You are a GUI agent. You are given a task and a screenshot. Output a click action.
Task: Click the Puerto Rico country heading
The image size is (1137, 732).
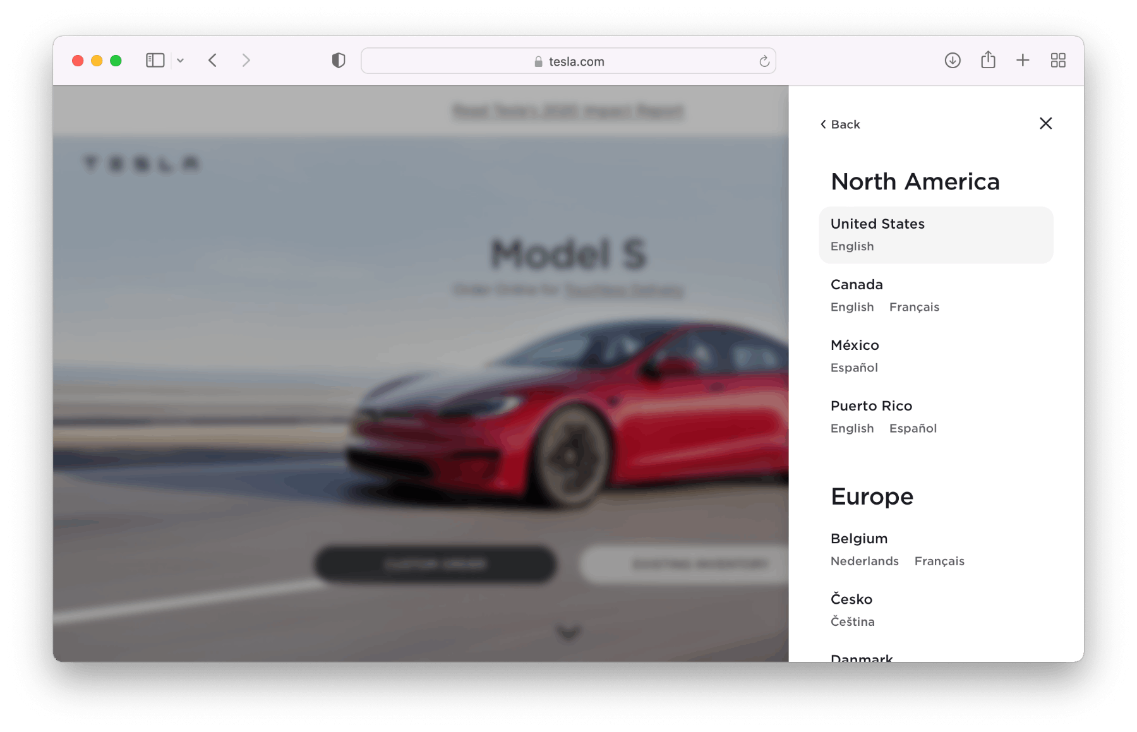(871, 405)
